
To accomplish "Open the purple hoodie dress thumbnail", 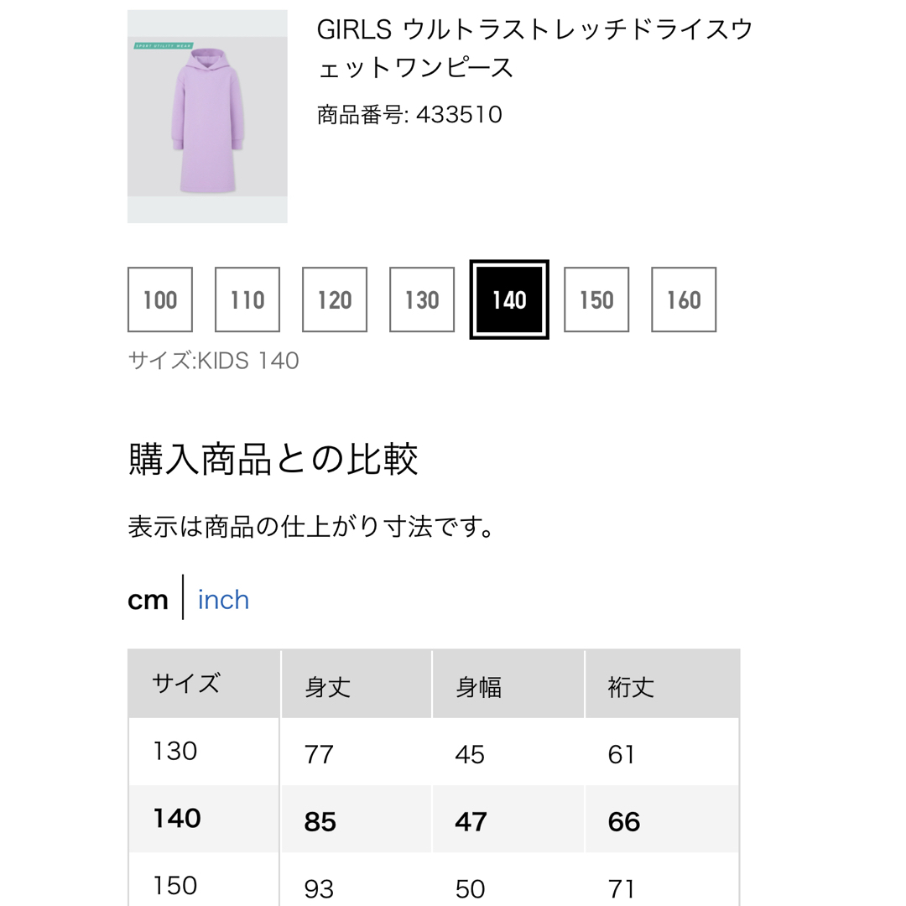I will [207, 116].
